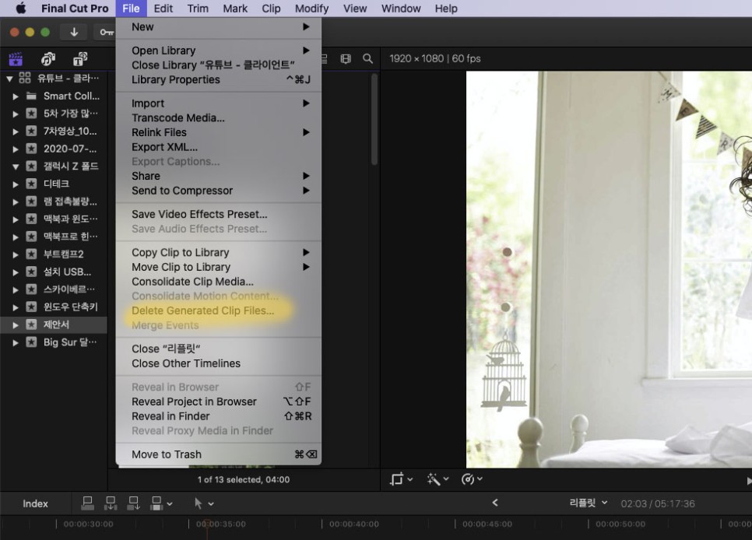Click the library grid icon for 유튜브
Viewport: 752px width, 540px height.
[24, 78]
